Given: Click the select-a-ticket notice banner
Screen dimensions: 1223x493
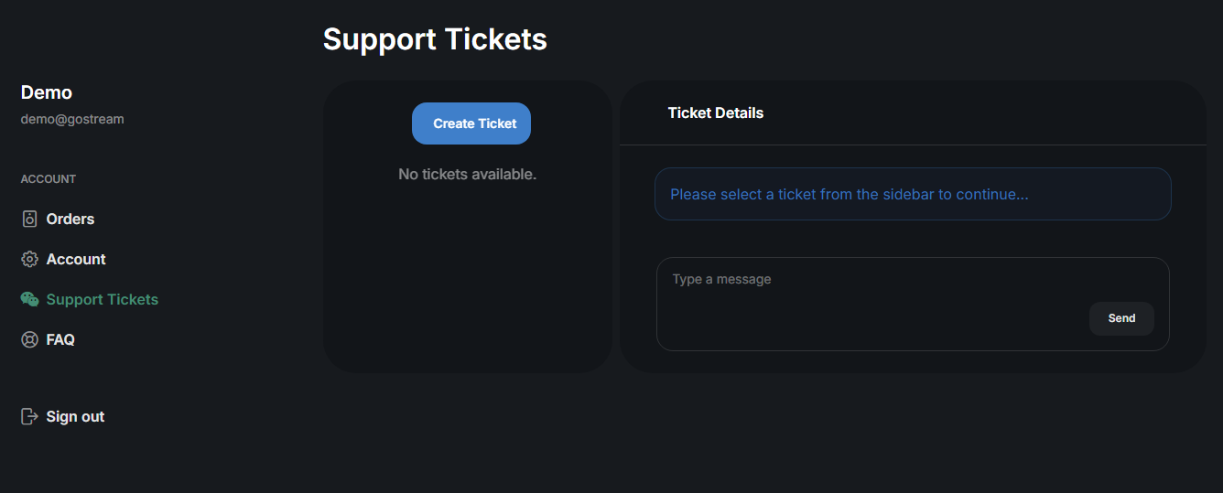Looking at the screenshot, I should coord(913,194).
